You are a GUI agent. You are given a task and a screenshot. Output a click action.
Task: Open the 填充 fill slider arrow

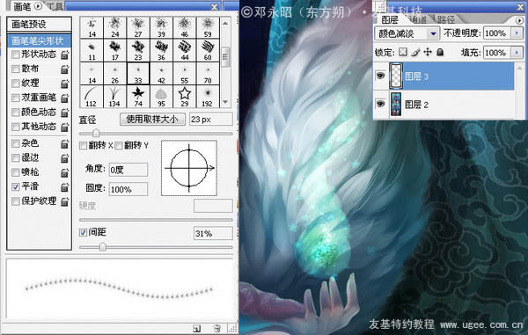517,53
